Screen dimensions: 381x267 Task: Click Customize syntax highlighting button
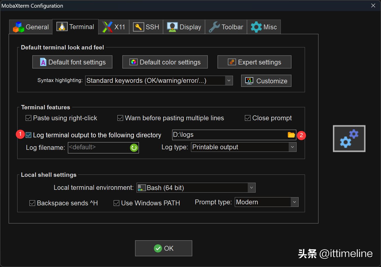[266, 81]
